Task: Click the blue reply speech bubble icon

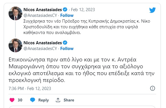Action: click(33, 100)
